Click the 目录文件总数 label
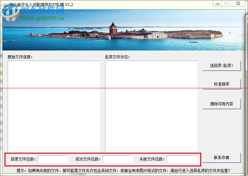Viewport: 248px width, 176px height. 23,159
